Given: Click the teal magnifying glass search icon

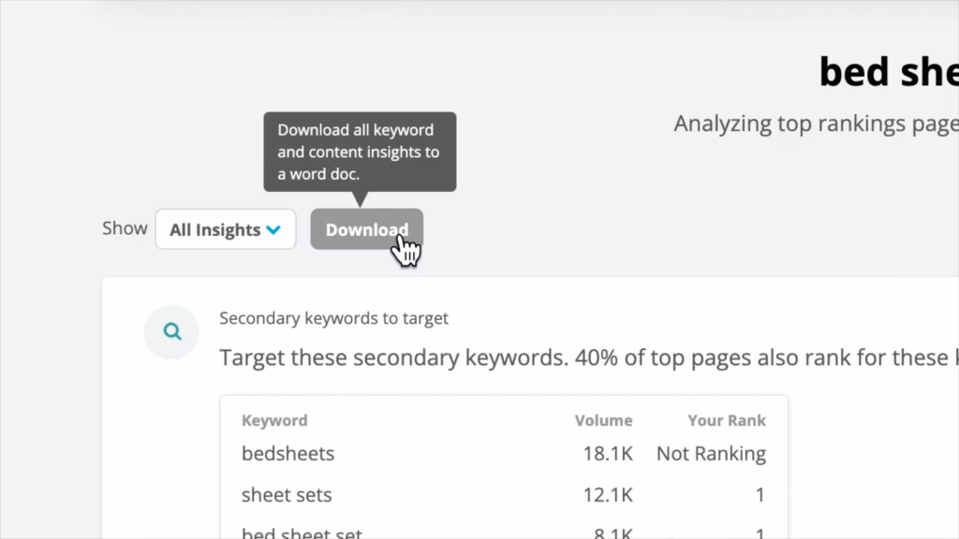Looking at the screenshot, I should pyautogui.click(x=171, y=331).
